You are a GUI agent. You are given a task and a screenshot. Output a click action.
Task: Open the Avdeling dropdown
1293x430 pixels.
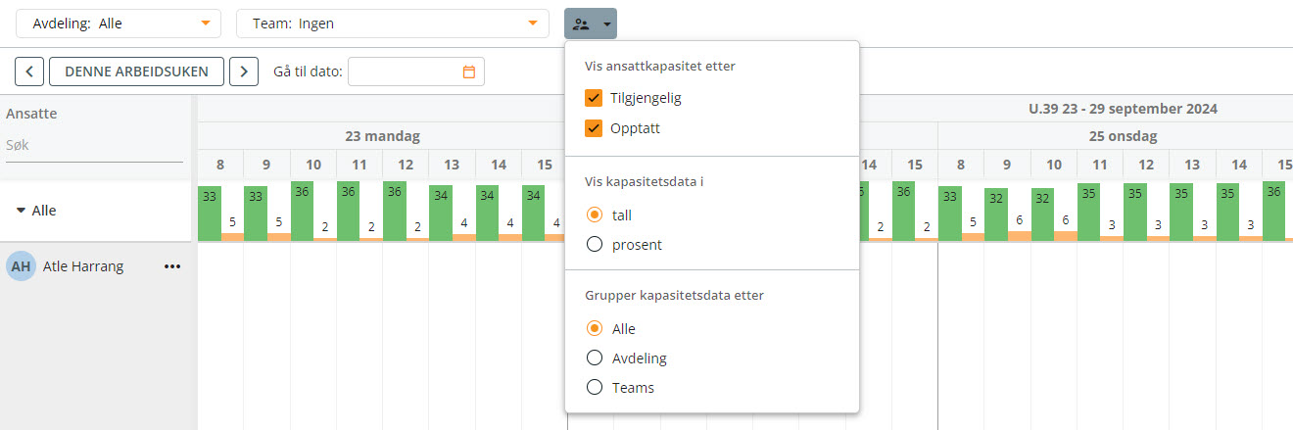pyautogui.click(x=119, y=24)
